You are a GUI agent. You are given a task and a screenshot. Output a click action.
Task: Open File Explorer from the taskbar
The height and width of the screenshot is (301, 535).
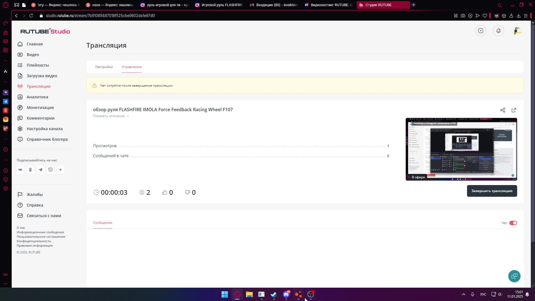tap(249, 294)
